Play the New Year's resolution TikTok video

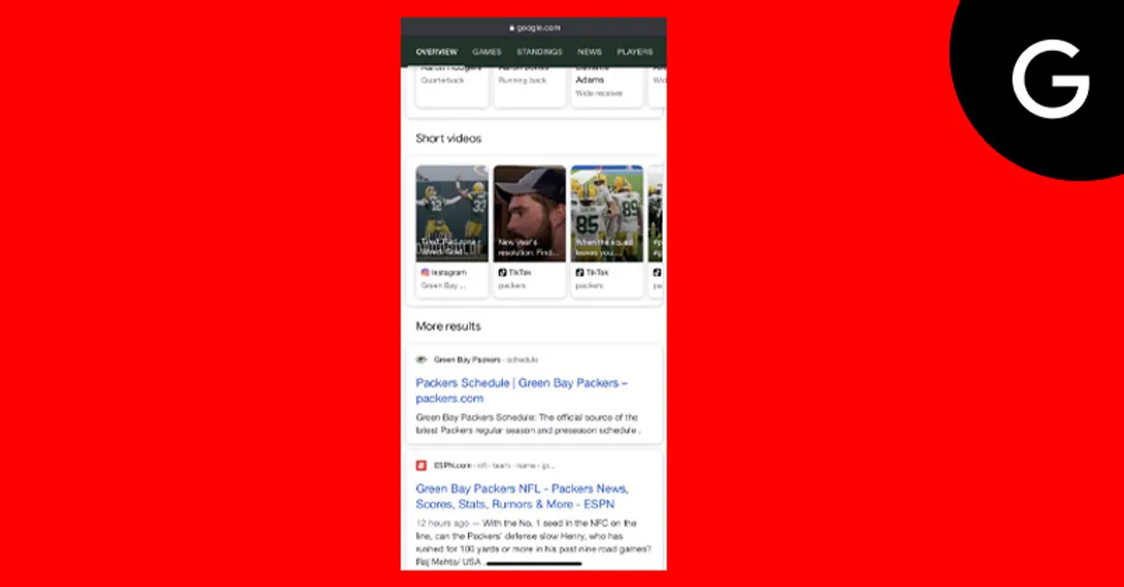click(x=530, y=214)
